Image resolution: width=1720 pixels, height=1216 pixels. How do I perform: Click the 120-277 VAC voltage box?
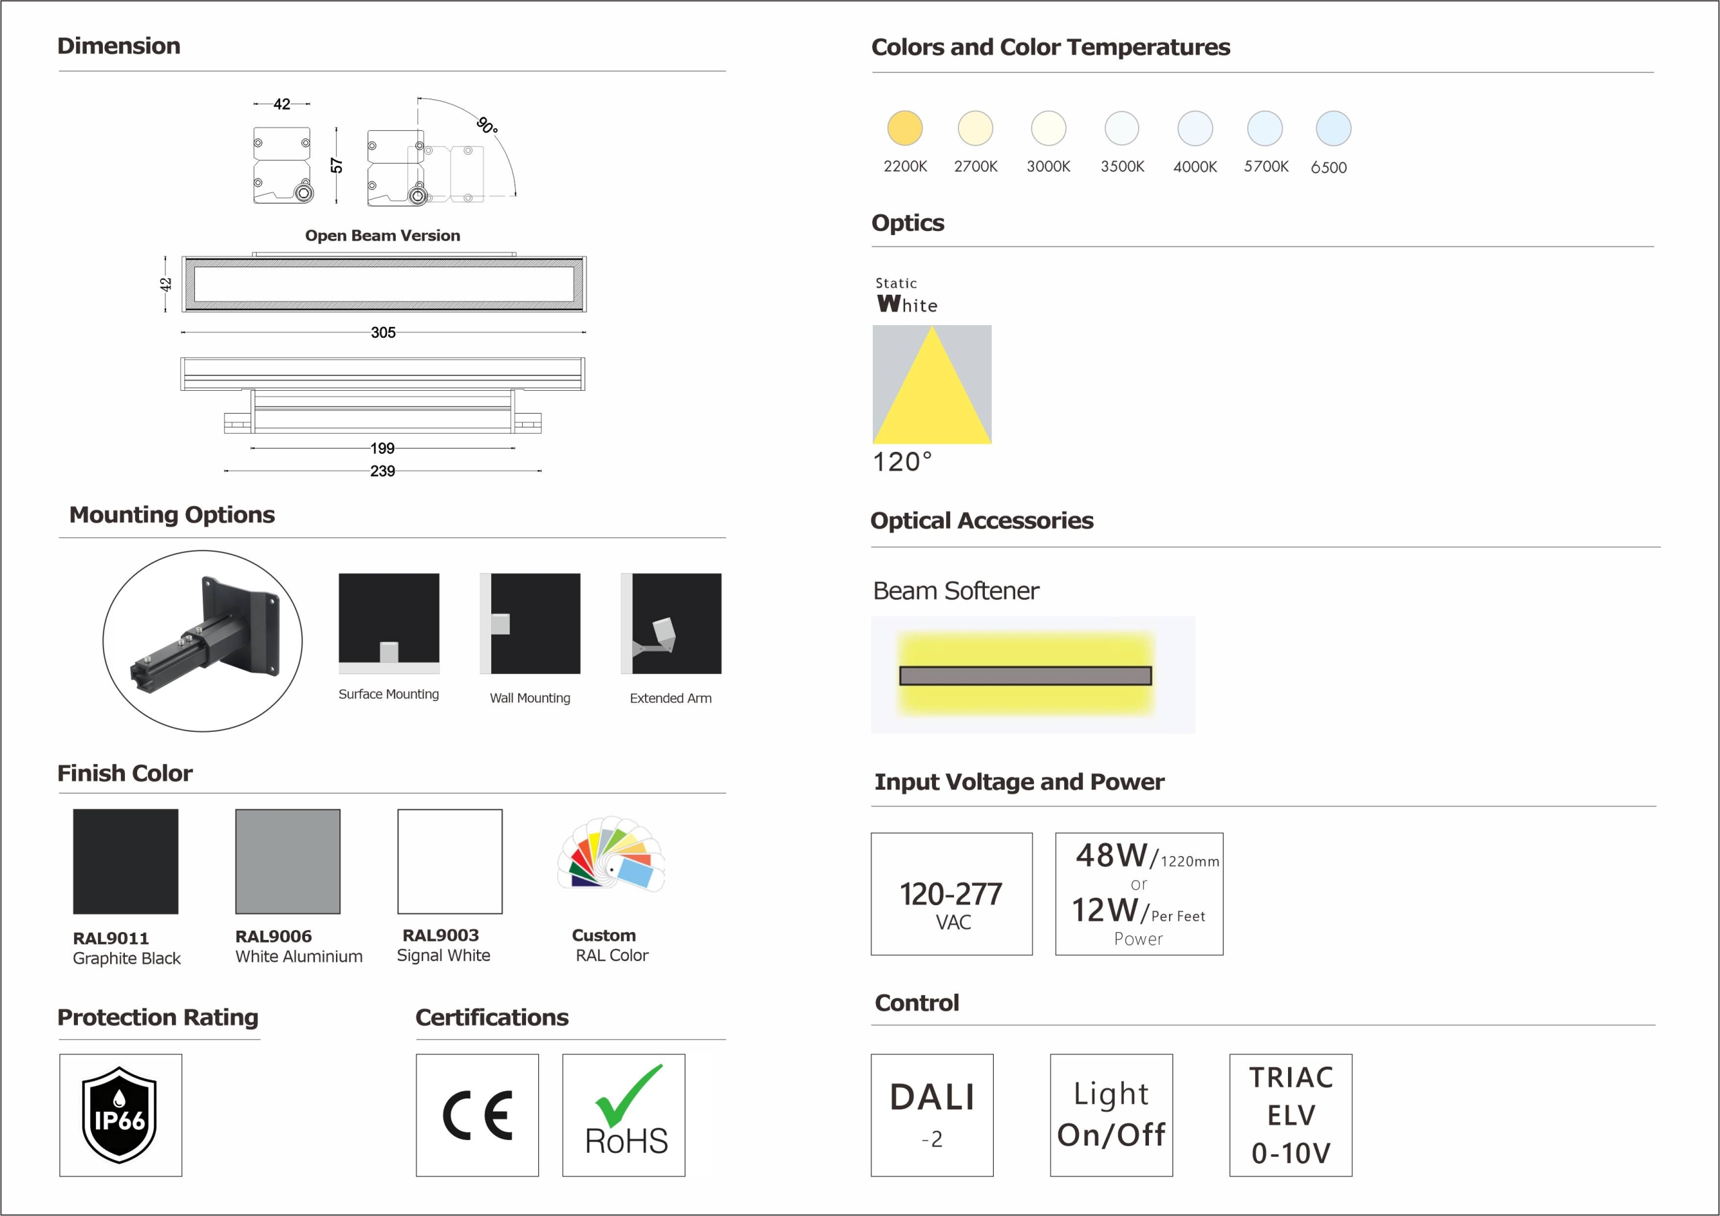951,893
